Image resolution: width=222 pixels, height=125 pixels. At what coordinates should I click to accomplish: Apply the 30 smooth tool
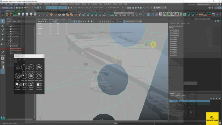click(39, 68)
